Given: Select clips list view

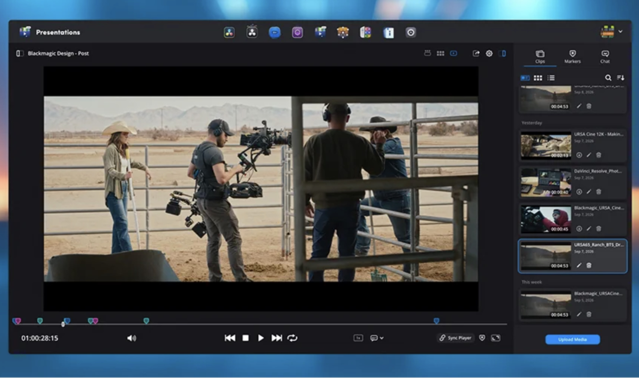Looking at the screenshot, I should pos(551,78).
